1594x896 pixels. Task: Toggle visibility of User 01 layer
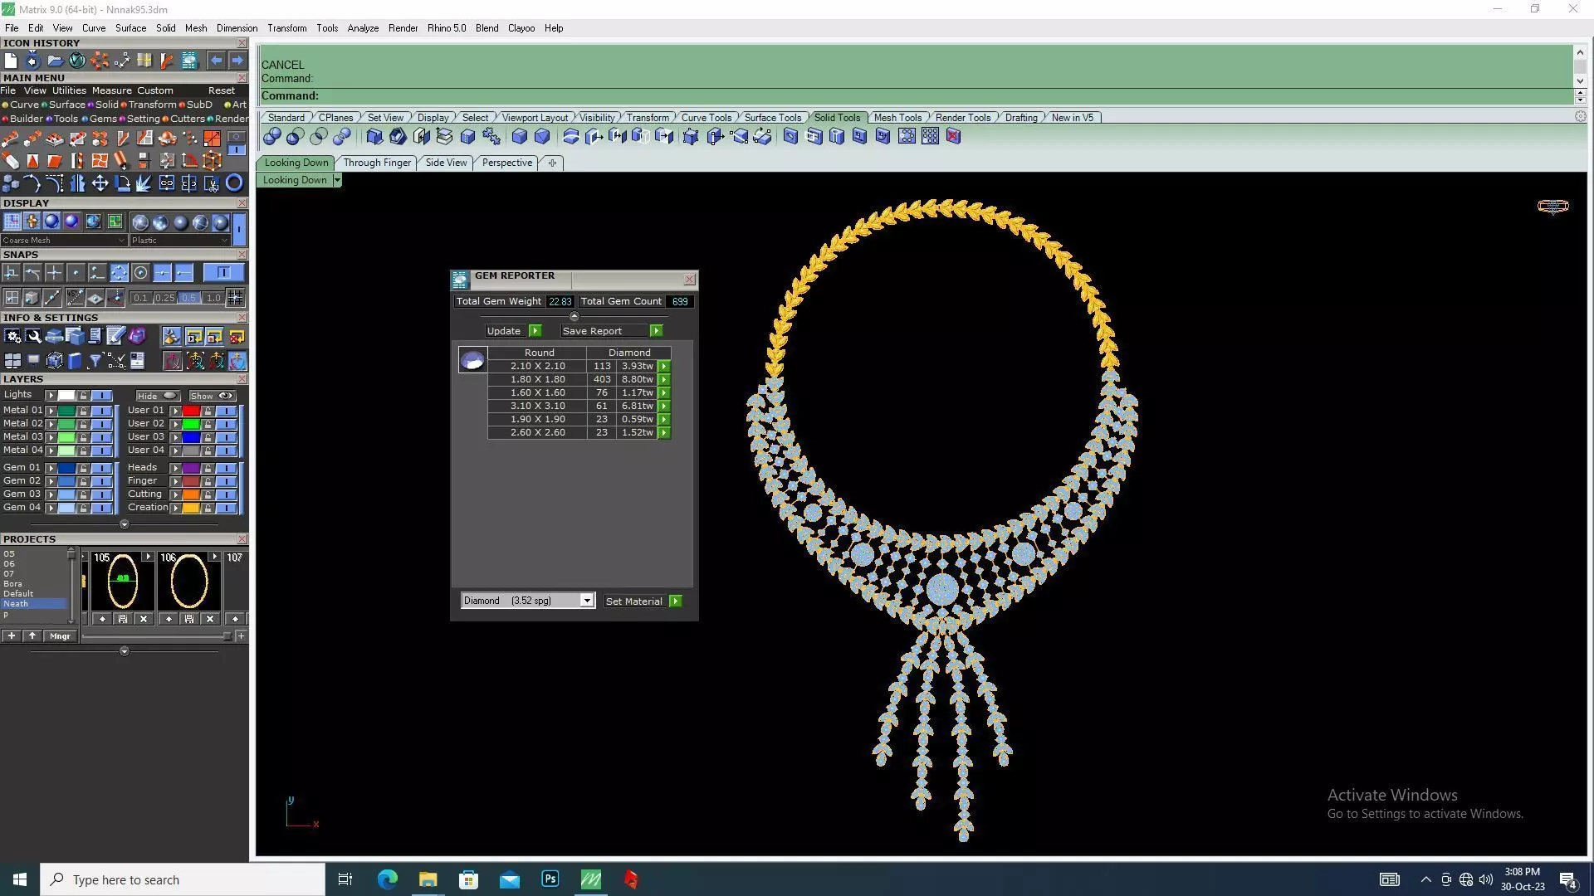pyautogui.click(x=227, y=411)
